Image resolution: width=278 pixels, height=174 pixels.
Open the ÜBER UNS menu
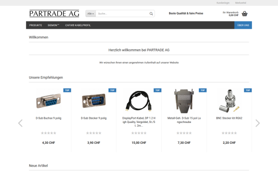coord(243,25)
